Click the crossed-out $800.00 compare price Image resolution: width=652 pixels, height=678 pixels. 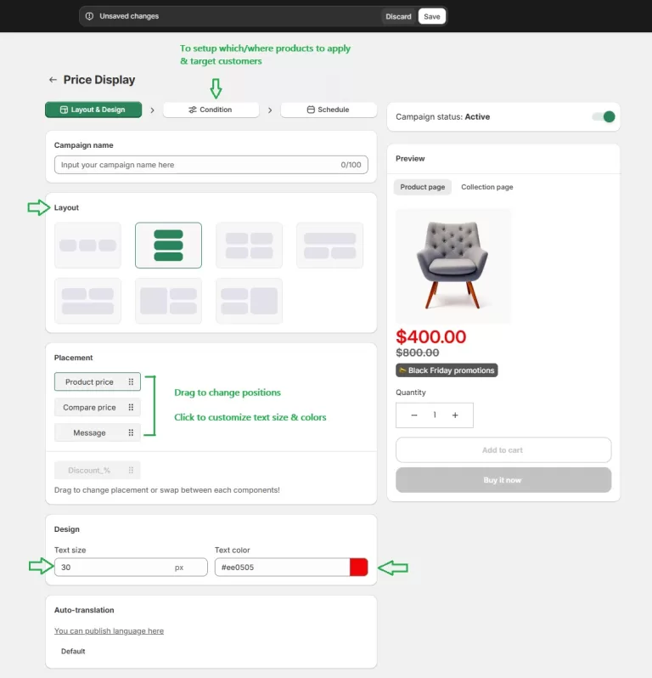[x=418, y=353]
